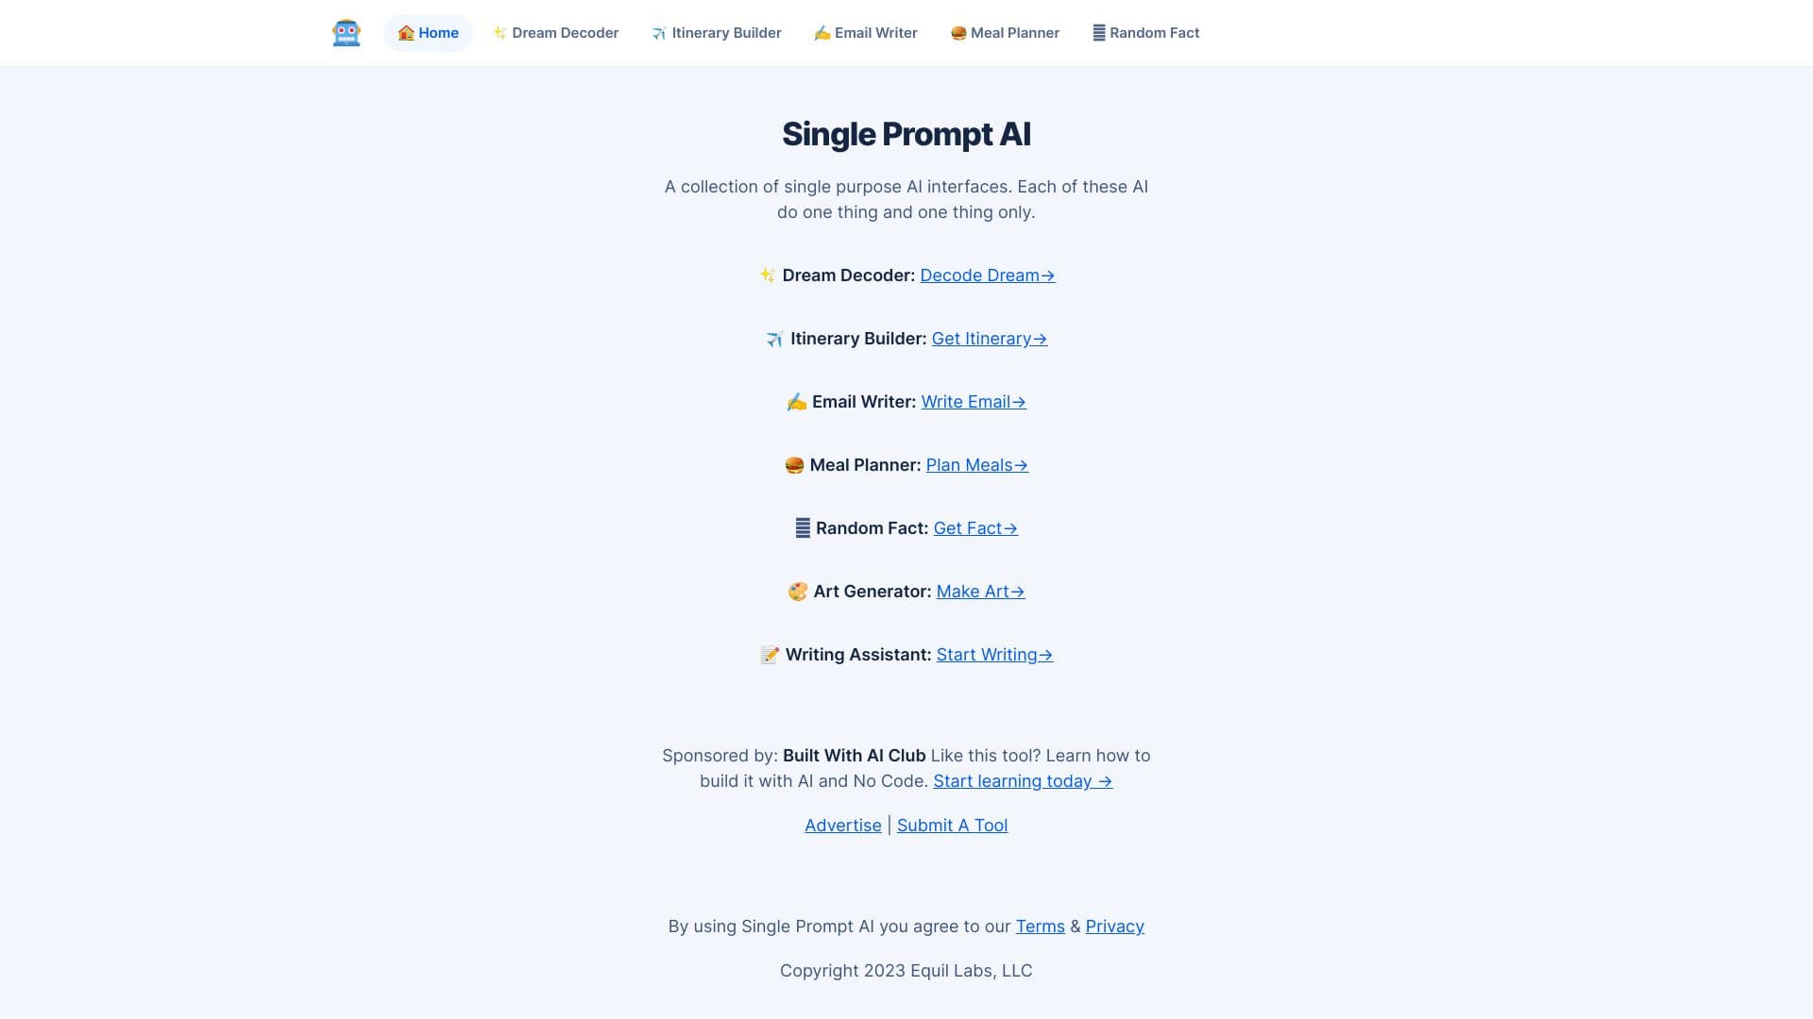Screen dimensions: 1813x1019
Task: Click Get Itinerary link
Action: 988,339
